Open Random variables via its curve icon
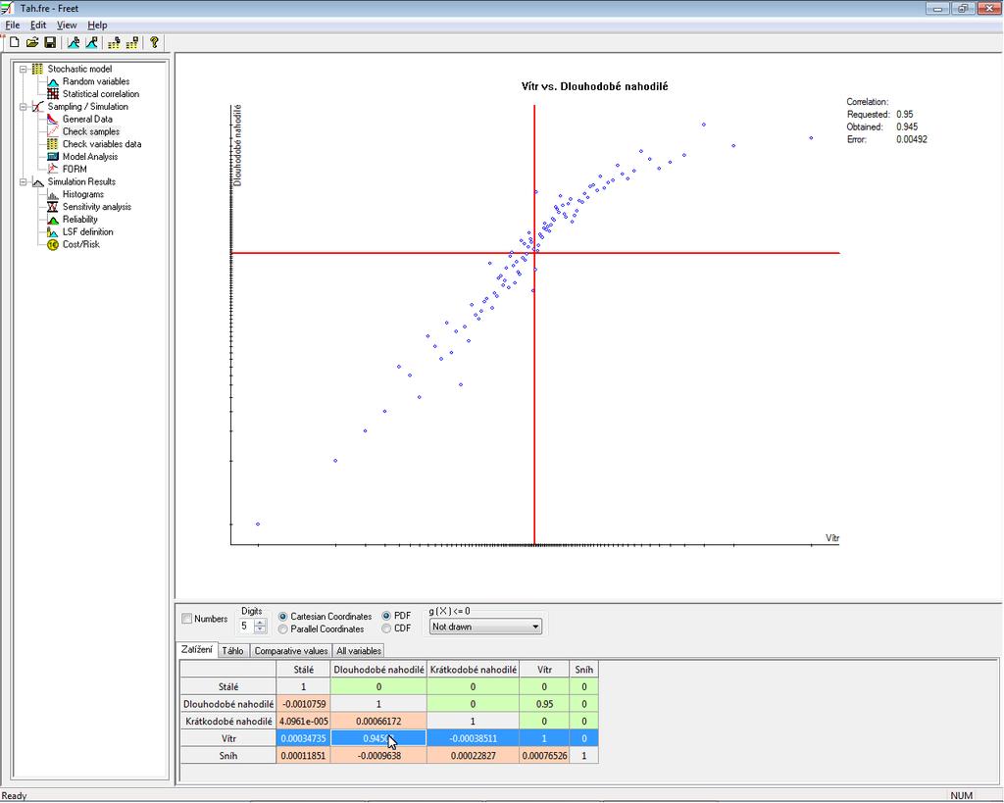The width and height of the screenshot is (1004, 803). [x=53, y=82]
